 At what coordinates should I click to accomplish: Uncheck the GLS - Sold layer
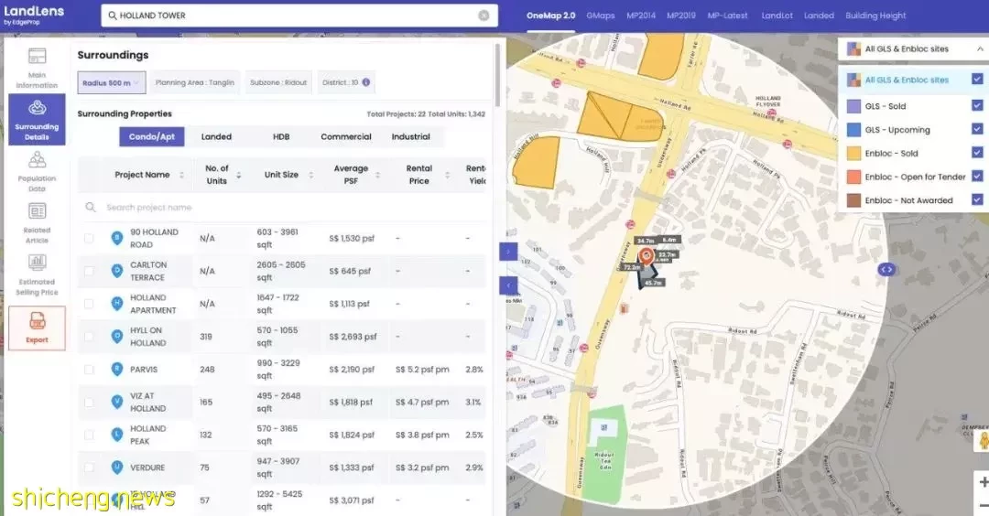click(977, 106)
